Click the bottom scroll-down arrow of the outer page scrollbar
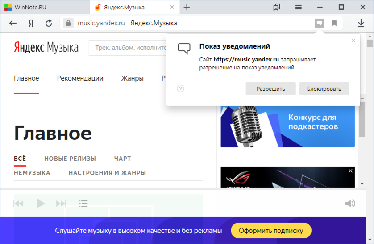Screen dimensions: 374x244 (x=370, y=240)
